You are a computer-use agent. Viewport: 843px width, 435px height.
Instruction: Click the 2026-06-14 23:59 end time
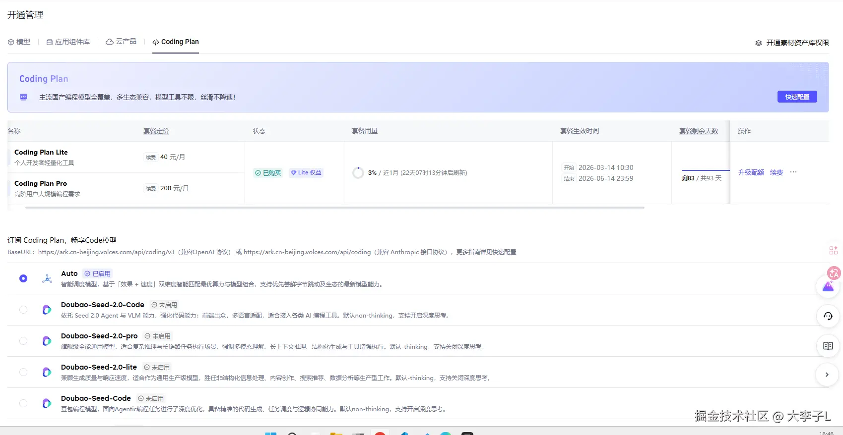pyautogui.click(x=606, y=178)
